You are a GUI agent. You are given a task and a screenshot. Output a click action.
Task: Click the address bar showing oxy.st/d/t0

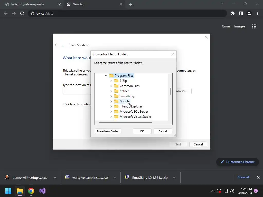(x=127, y=13)
